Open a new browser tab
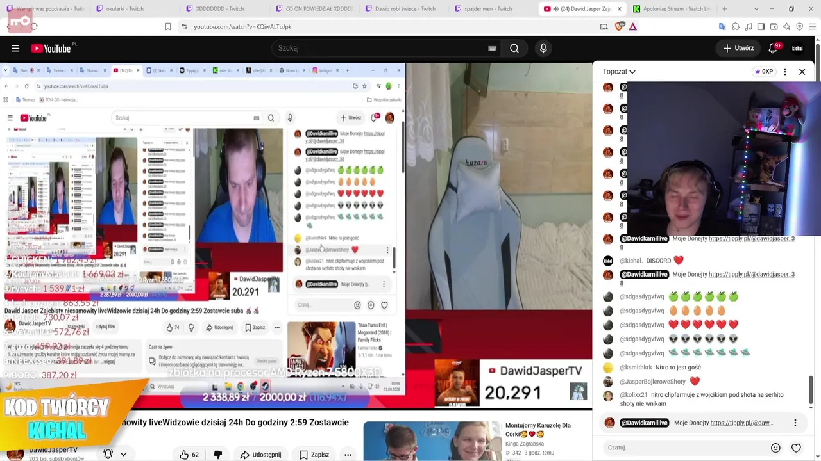 click(x=725, y=9)
